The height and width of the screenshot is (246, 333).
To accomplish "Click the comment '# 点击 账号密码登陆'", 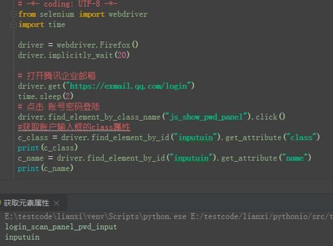I will [x=59, y=106].
